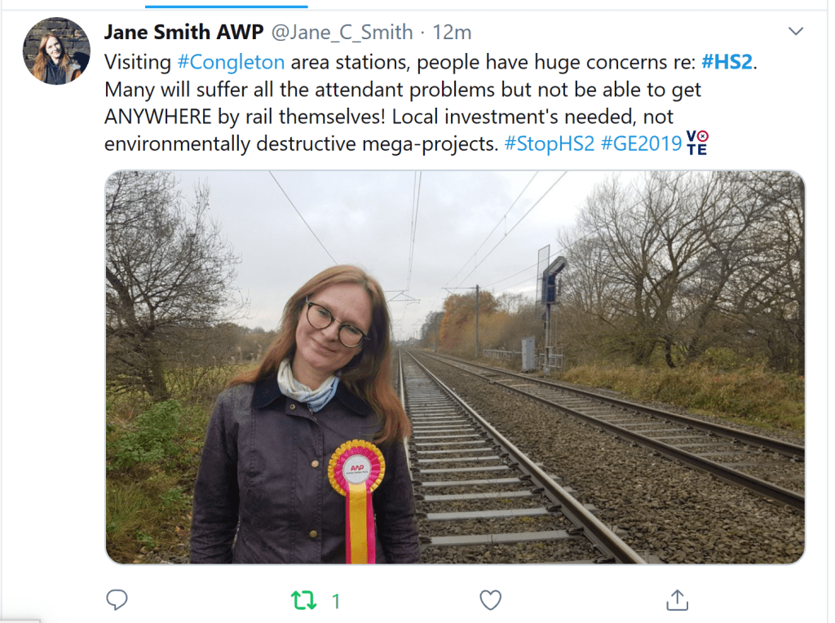Screen dimensions: 835x623
Task: Open the #GE2019 hashtag link
Action: tap(641, 144)
